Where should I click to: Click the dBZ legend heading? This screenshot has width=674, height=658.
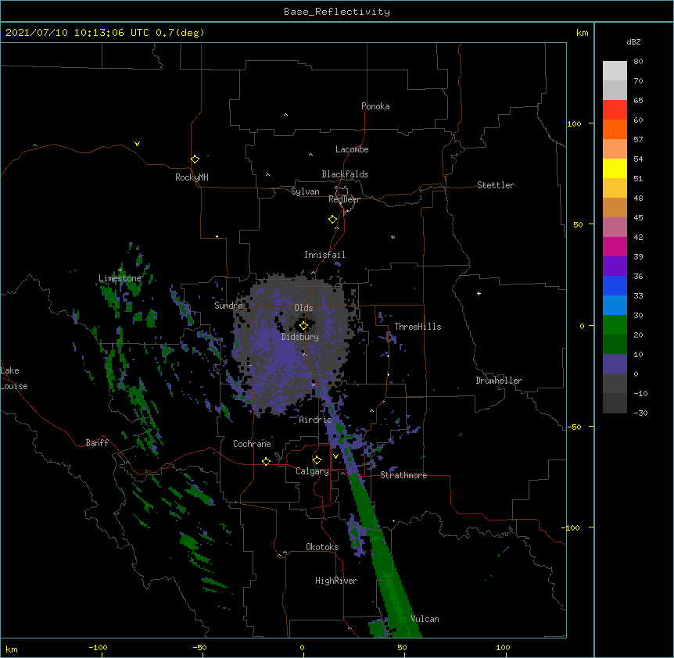point(633,41)
